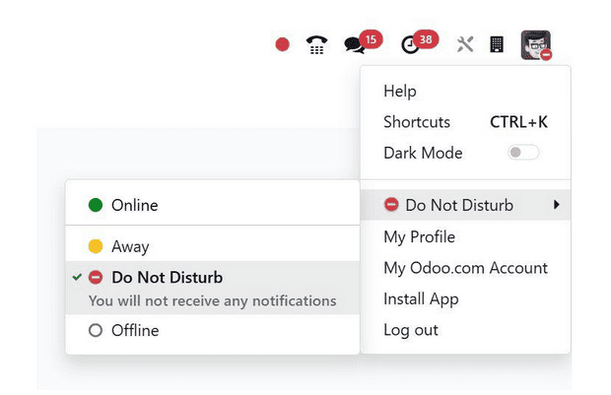Screen dimensions: 611x395
Task: Click the red Do Not Disturb icon in user menu
Action: tap(391, 205)
